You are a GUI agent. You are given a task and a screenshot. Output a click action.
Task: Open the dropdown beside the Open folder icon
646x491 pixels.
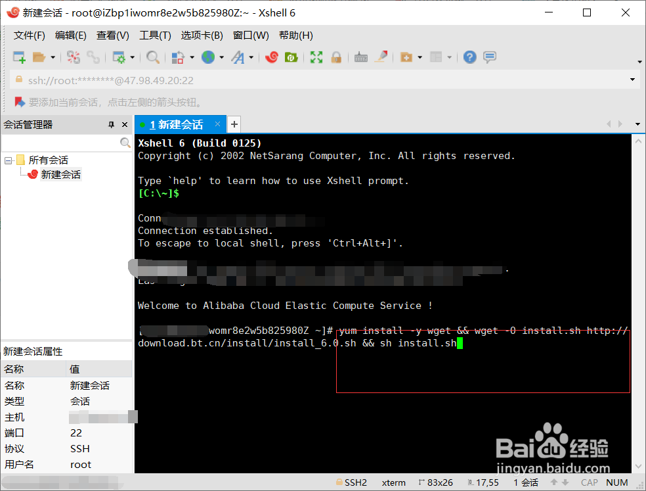click(53, 57)
